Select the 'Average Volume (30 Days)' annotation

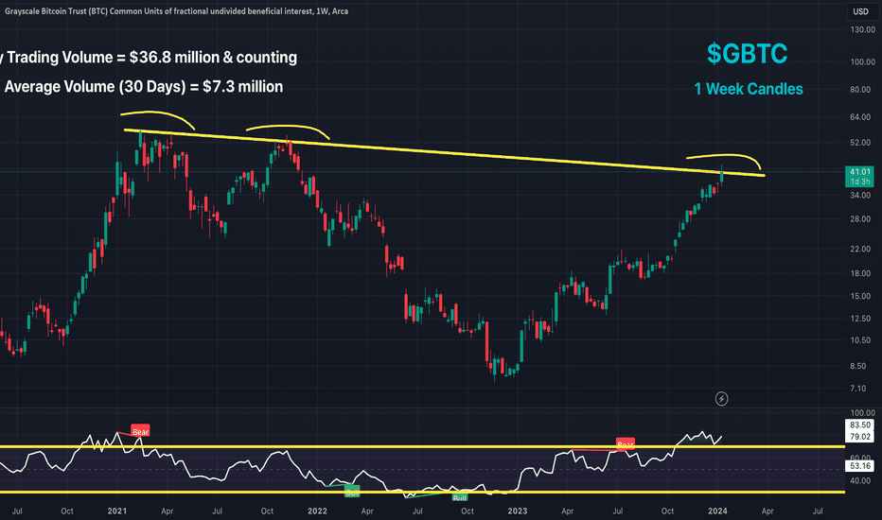click(x=144, y=87)
